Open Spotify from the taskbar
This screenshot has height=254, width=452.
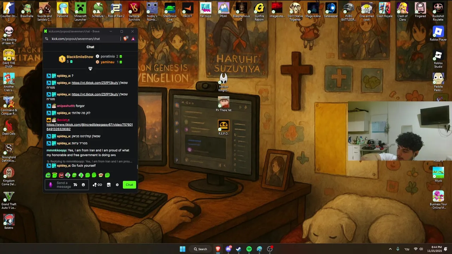249,249
